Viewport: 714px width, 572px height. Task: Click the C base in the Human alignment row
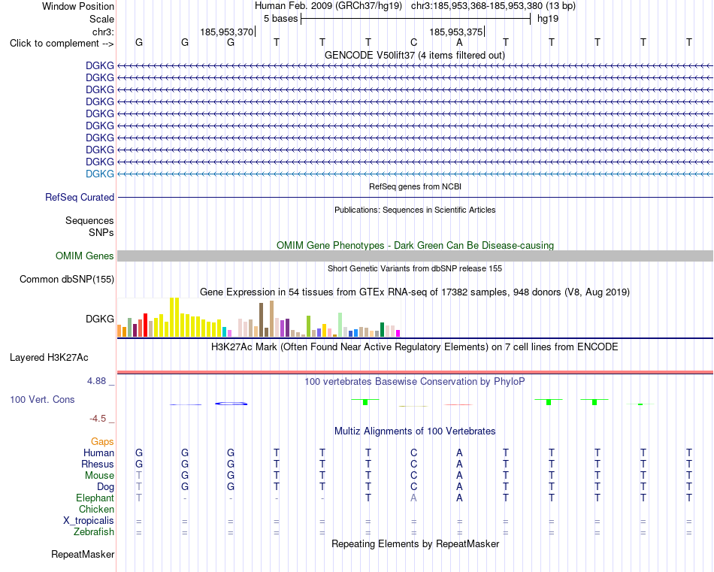point(413,452)
